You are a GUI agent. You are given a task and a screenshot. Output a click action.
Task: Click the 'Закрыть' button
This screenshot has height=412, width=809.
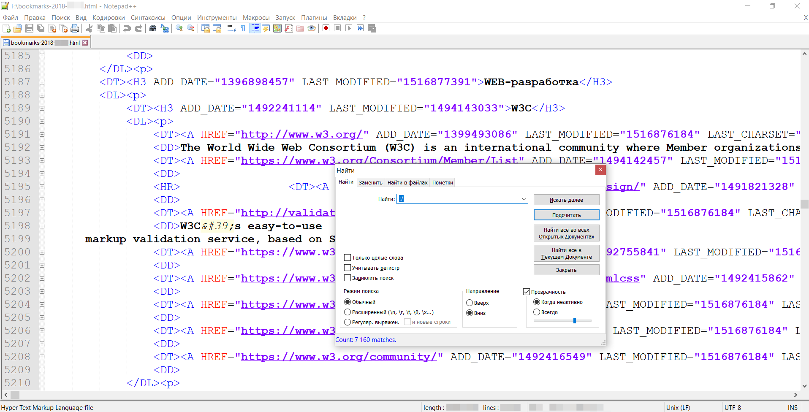click(x=566, y=270)
